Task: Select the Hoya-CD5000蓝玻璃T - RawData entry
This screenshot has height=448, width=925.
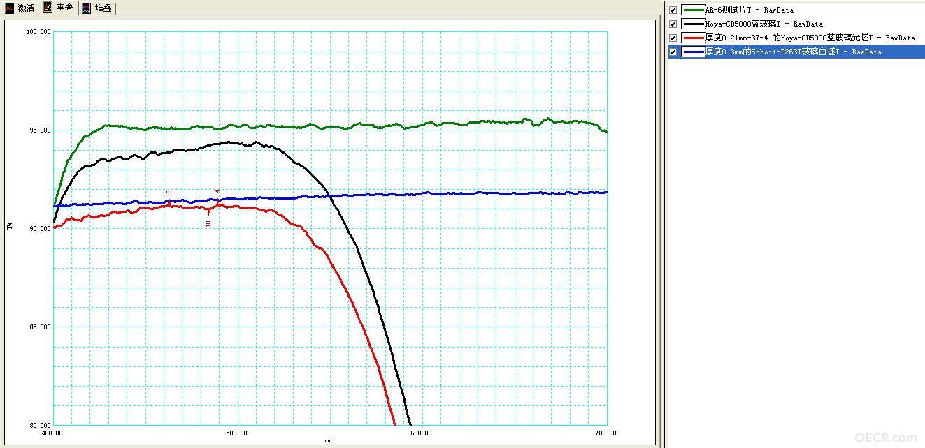Action: [764, 24]
